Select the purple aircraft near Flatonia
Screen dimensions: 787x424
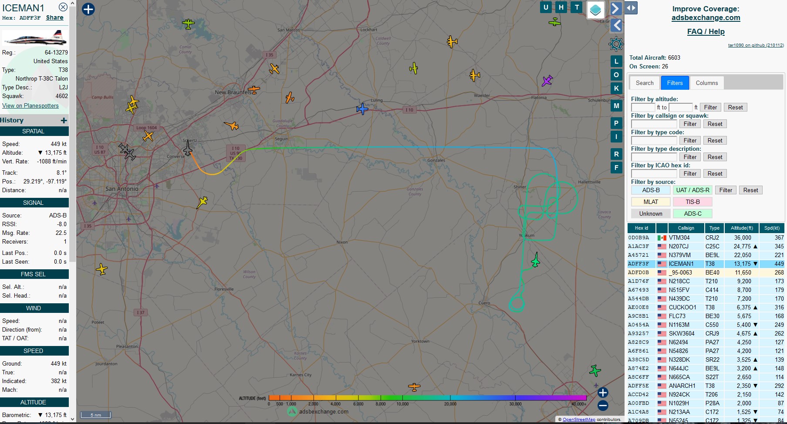coord(547,81)
